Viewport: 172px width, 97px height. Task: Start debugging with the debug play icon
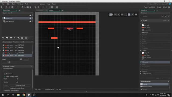click(31, 7)
